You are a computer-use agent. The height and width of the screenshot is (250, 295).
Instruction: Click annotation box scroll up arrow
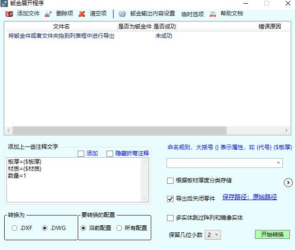click(145, 162)
